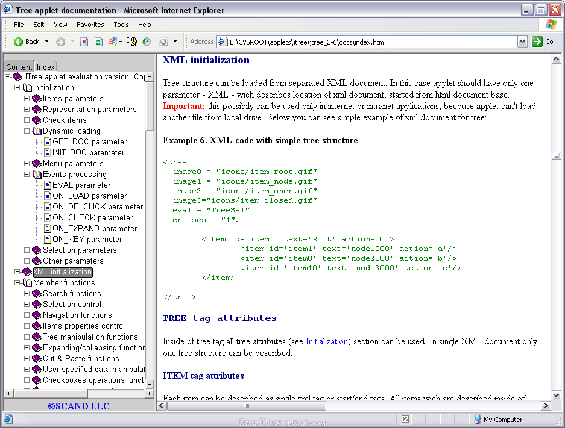Switch to the Content tab
This screenshot has height=428, width=565.
tap(19, 67)
